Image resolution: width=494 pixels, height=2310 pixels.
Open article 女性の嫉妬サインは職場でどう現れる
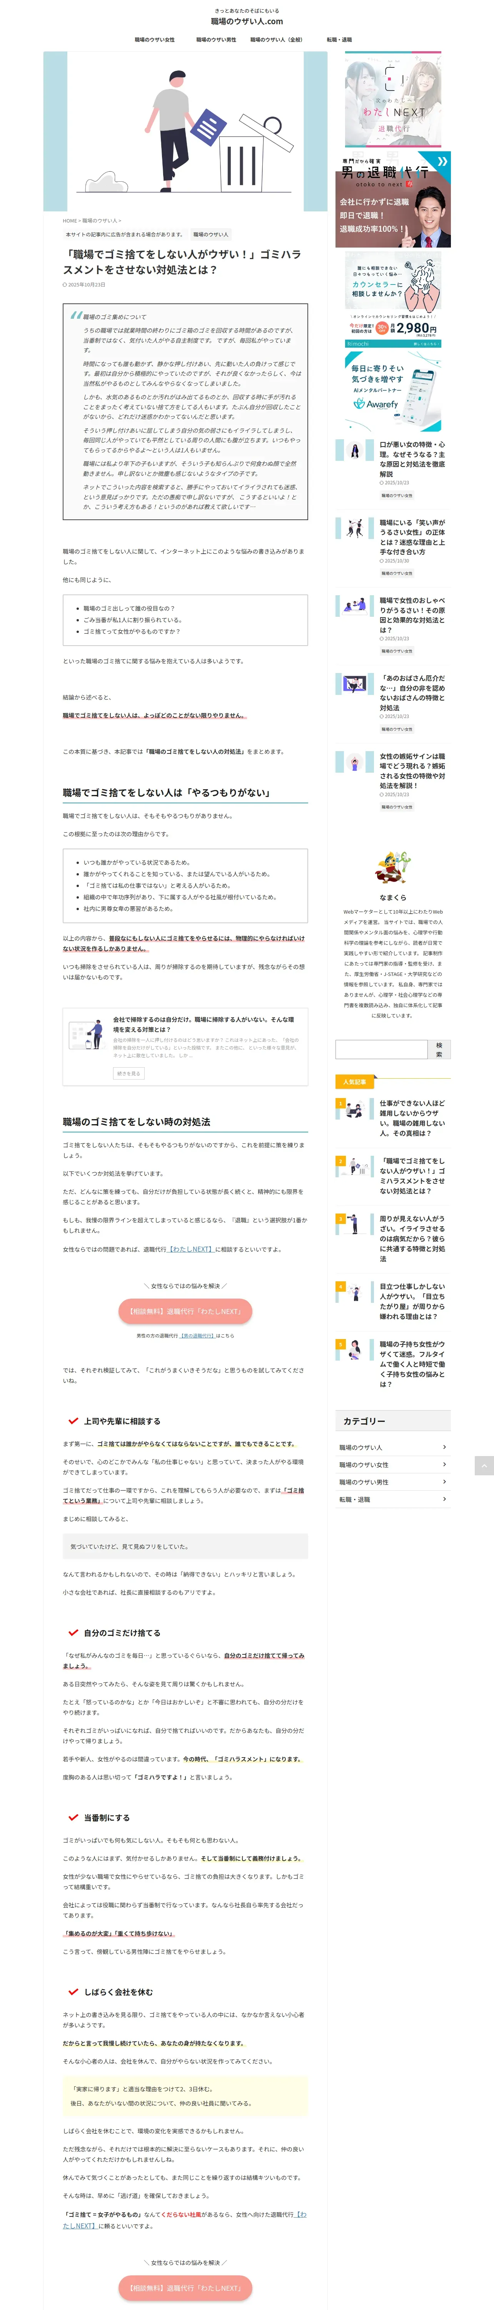point(412,771)
